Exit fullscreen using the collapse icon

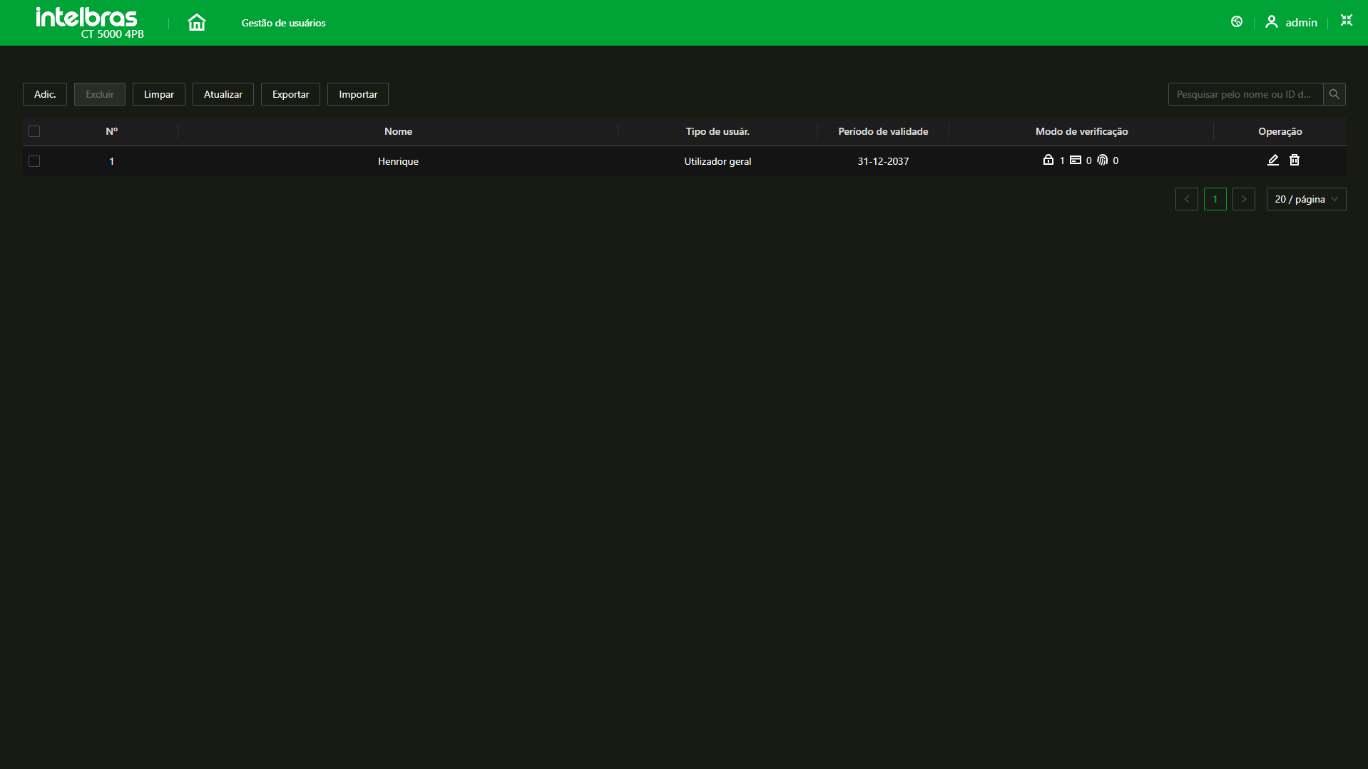point(1346,21)
